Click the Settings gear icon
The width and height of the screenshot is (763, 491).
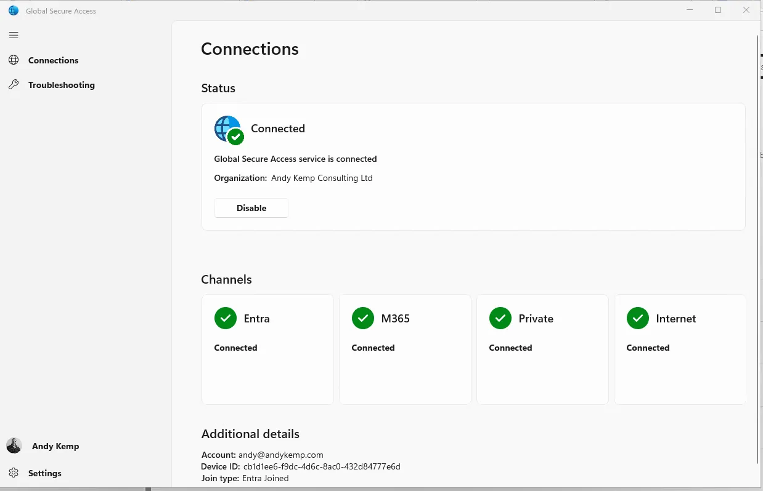14,473
